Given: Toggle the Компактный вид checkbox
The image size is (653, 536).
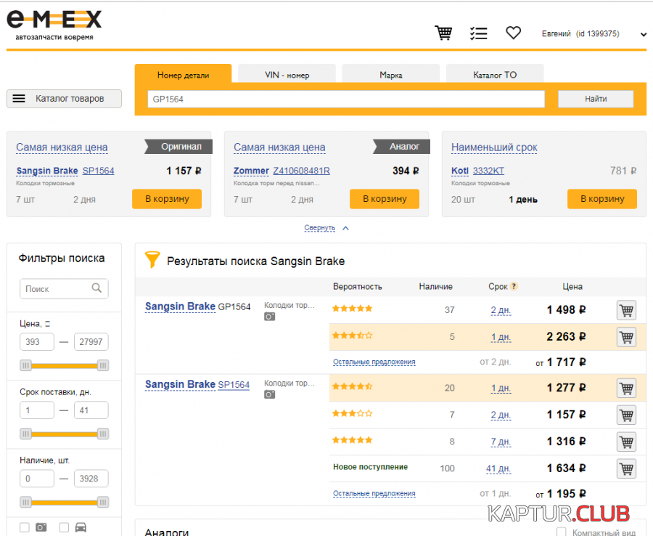Looking at the screenshot, I should tap(562, 532).
